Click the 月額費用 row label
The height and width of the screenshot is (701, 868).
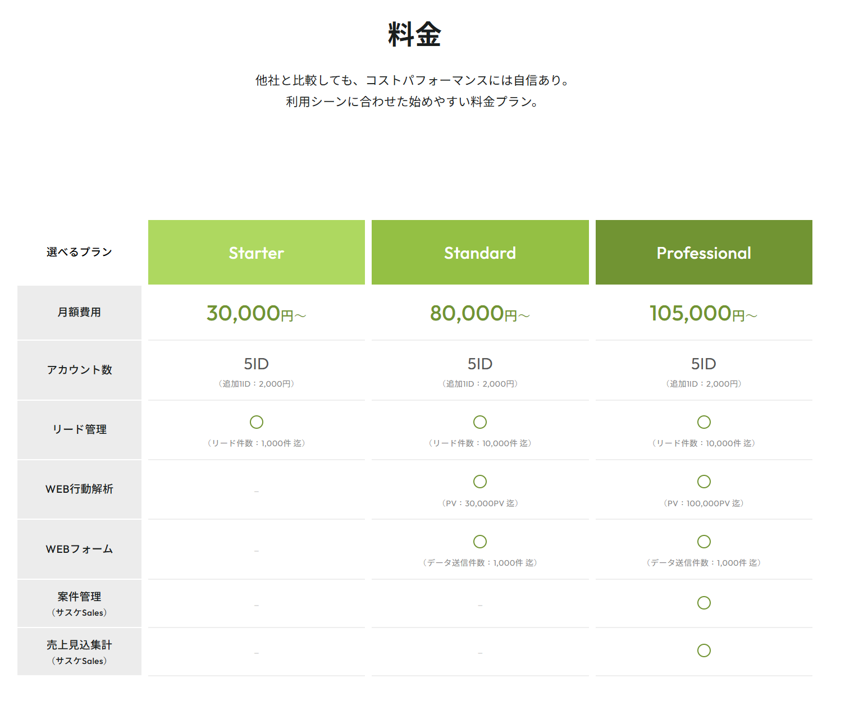click(x=79, y=312)
